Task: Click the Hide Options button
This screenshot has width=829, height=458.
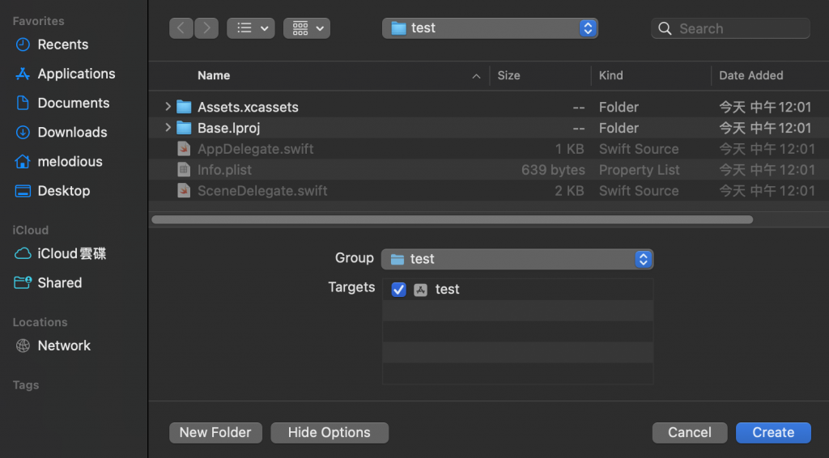Action: pos(329,432)
